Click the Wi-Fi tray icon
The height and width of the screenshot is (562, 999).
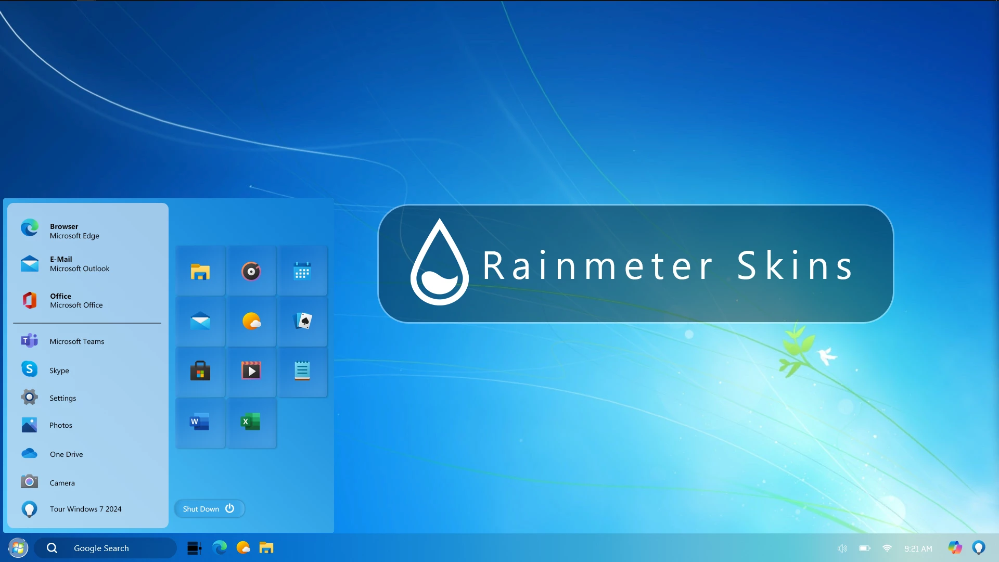(887, 548)
